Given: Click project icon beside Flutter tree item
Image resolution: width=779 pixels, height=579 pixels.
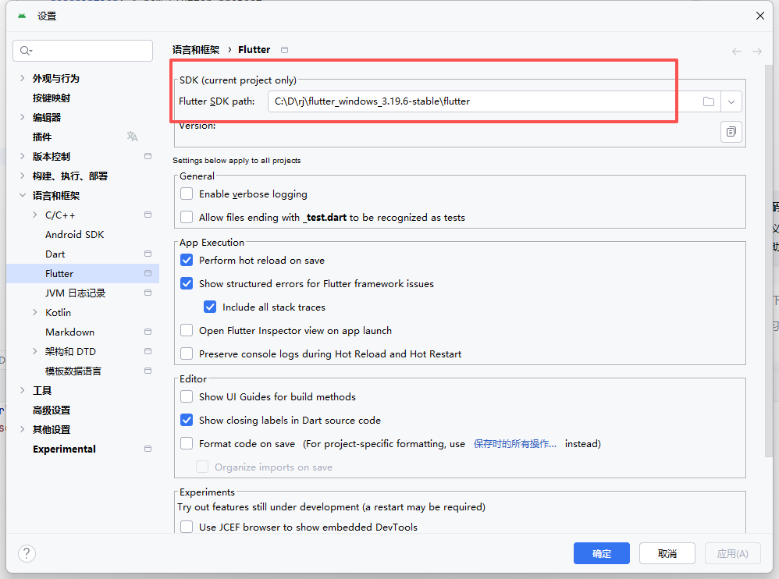Looking at the screenshot, I should (148, 273).
